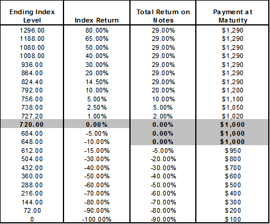Click the Ending Index Level column header

coord(32,16)
